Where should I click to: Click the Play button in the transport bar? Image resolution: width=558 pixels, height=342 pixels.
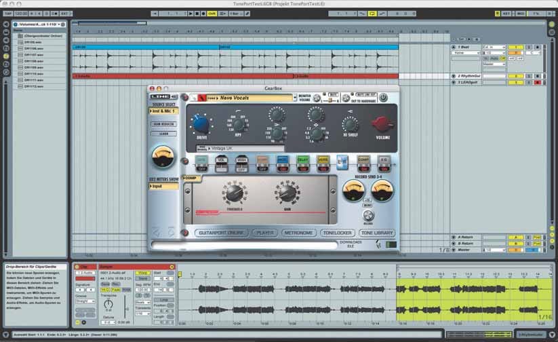(x=191, y=14)
